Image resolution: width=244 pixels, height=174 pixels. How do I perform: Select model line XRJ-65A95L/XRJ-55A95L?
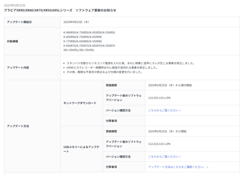click(x=79, y=50)
